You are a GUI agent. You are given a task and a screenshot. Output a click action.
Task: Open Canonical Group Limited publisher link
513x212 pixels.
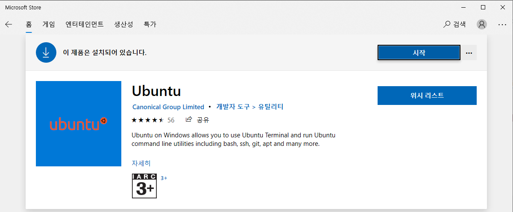click(x=168, y=107)
